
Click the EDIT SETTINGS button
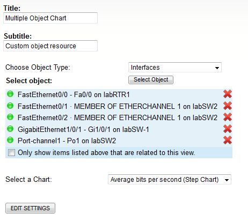pos(30,208)
